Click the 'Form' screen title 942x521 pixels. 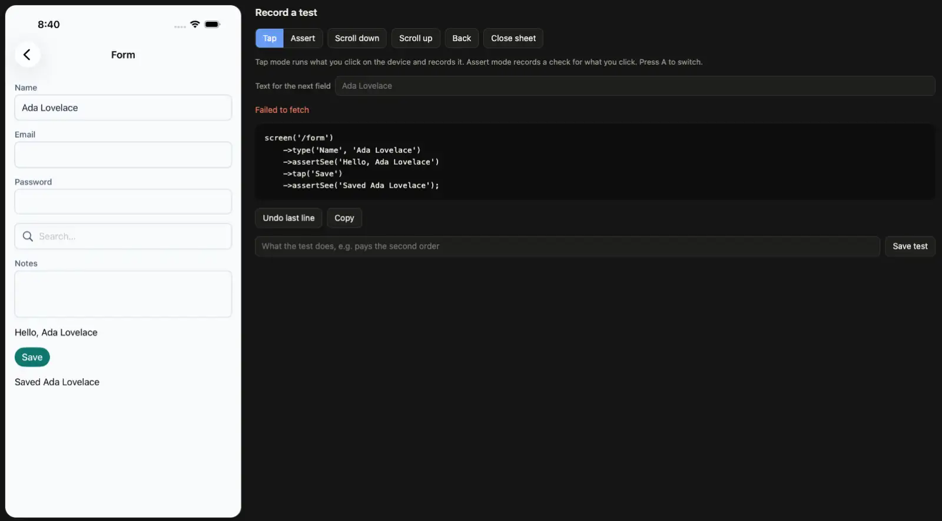point(123,55)
